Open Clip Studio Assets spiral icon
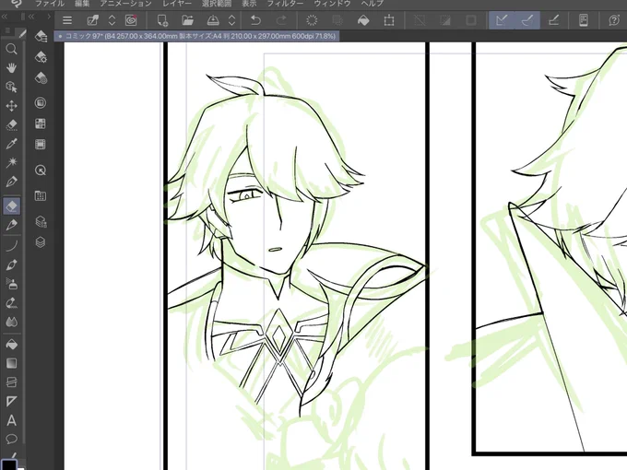The height and width of the screenshot is (470, 627). [131, 20]
